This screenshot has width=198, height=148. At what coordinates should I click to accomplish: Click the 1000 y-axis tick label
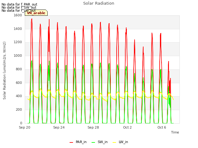[x=18, y=55]
